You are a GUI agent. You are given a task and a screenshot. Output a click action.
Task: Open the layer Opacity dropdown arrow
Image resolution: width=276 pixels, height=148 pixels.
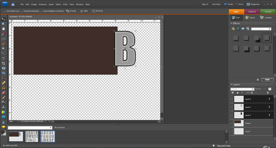pos(270,89)
